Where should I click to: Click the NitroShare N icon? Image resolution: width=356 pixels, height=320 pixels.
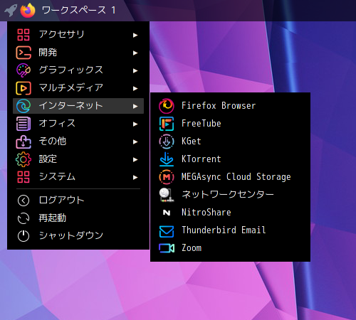[167, 213]
